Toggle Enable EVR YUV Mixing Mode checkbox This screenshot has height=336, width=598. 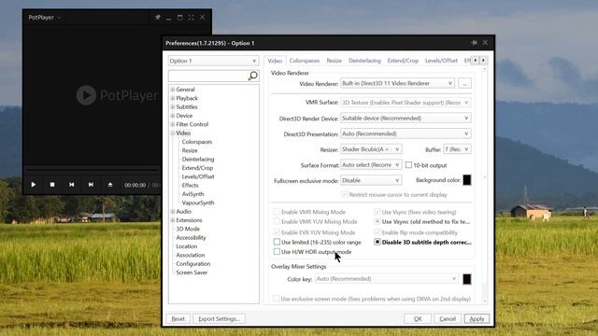tap(277, 232)
